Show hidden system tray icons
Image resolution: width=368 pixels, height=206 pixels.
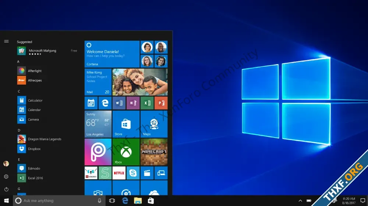click(x=300, y=201)
